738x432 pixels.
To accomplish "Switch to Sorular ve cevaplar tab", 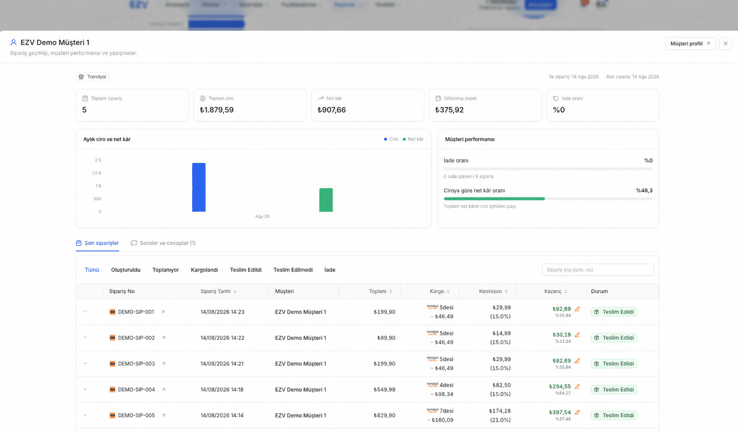I will [163, 243].
